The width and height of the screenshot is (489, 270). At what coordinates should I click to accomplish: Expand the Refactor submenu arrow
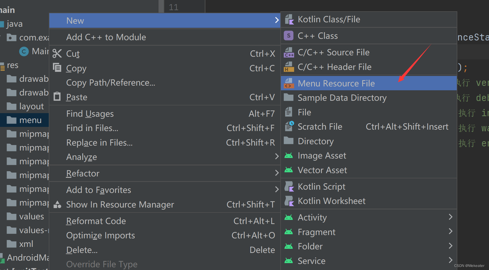click(x=277, y=173)
